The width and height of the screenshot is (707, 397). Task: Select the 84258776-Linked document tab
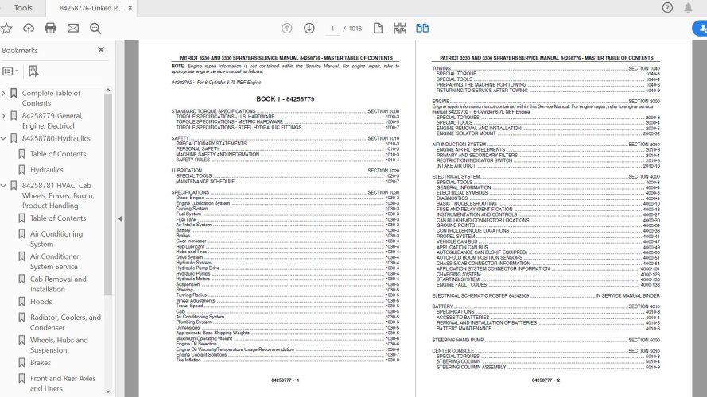point(91,8)
